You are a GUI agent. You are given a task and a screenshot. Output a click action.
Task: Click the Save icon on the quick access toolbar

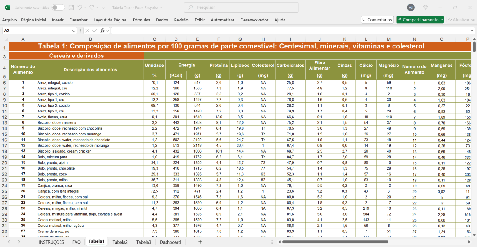[71, 7]
